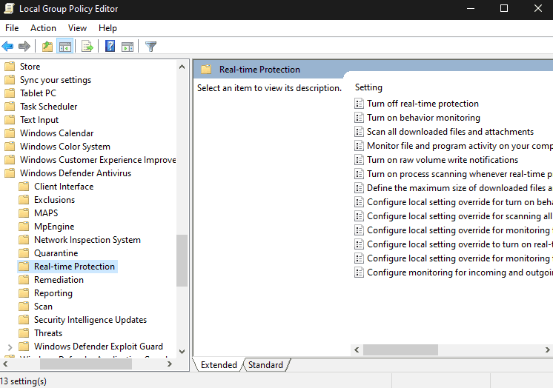Viewport: 553px width, 388px height.
Task: Select Turn on behavior monitoring setting
Action: point(423,118)
